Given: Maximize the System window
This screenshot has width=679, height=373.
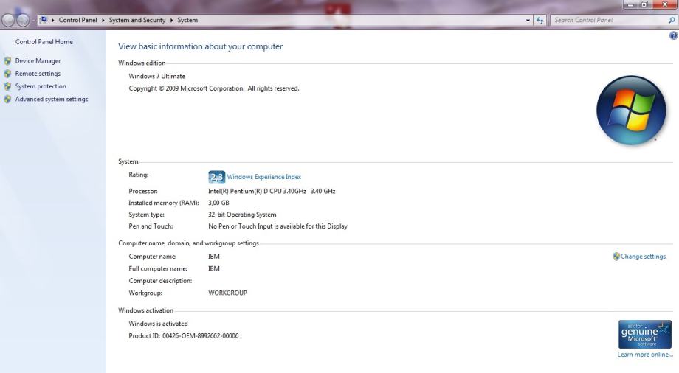Looking at the screenshot, I should point(644,4).
